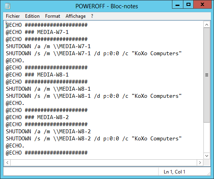This screenshot has width=214, height=179.
Task: Click the SHUTDOWN /a /m \\MEDIA-W8-1 line
Action: point(48,89)
